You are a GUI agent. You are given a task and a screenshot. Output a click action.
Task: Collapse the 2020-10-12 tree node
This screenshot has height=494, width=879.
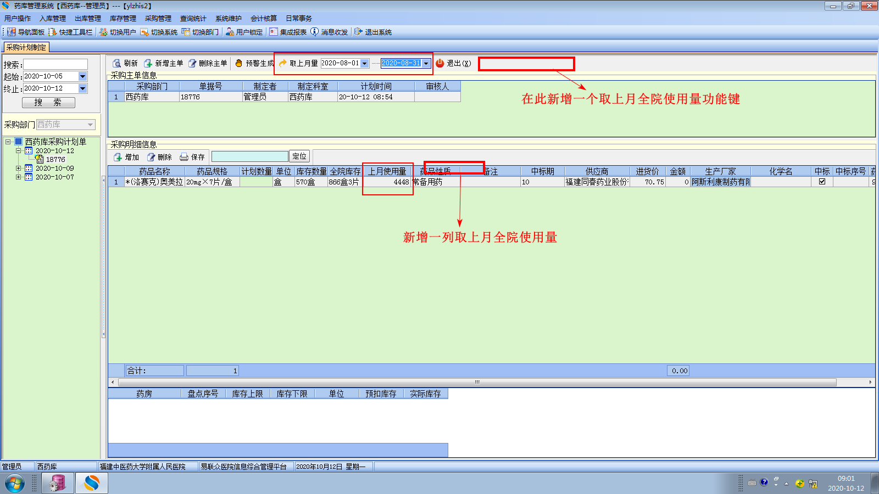(x=18, y=150)
